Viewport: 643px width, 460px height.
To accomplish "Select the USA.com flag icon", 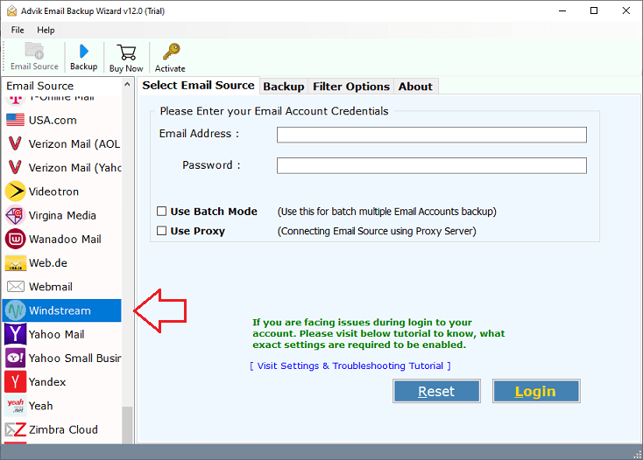I will point(16,120).
